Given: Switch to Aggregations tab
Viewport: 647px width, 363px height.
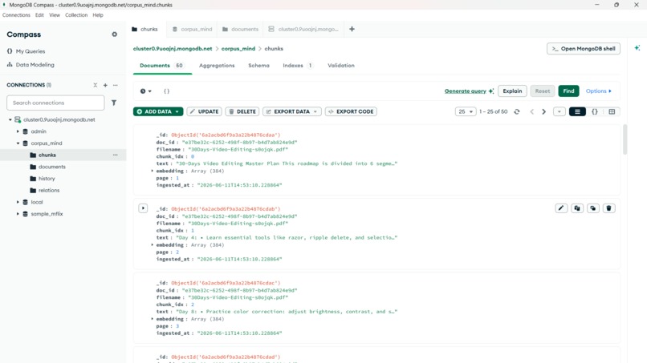Looking at the screenshot, I should (x=217, y=66).
